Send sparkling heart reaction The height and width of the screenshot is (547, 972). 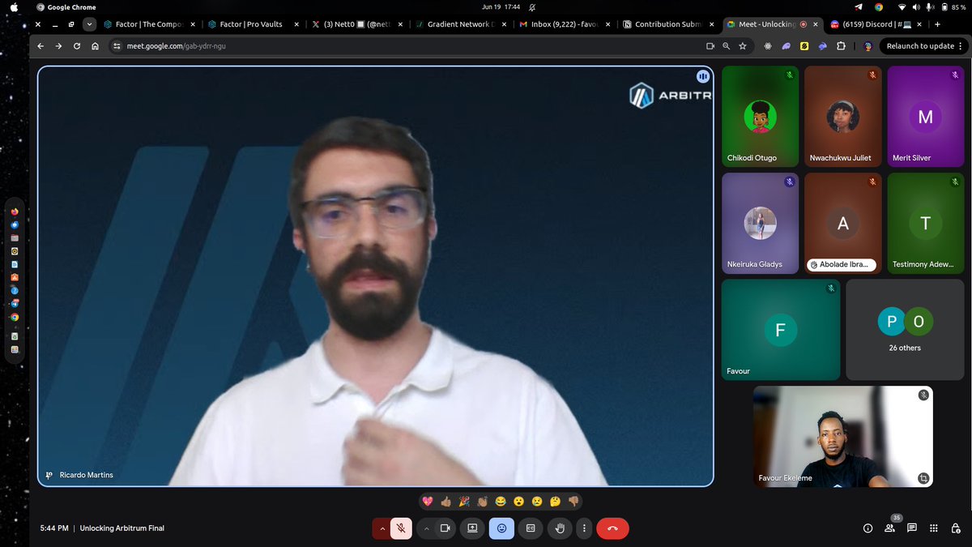(428, 502)
